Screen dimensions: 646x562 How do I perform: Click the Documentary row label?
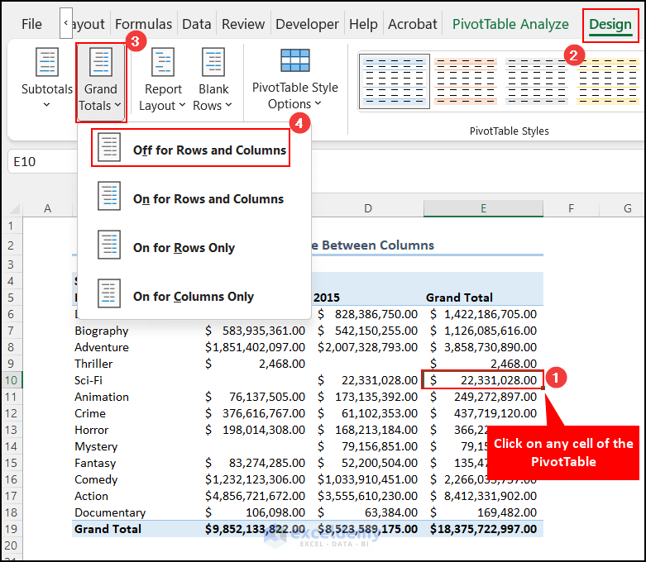110,512
